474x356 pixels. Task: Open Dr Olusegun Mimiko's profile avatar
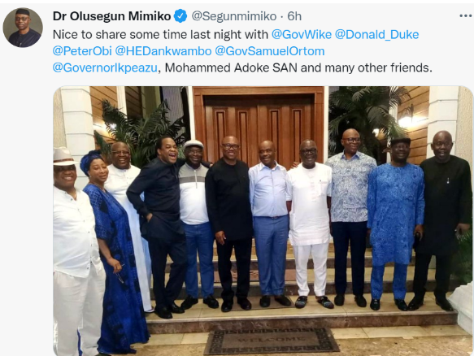tap(23, 28)
